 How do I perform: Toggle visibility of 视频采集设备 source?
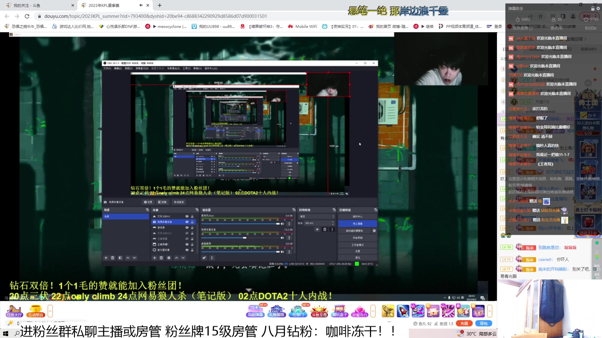(187, 222)
